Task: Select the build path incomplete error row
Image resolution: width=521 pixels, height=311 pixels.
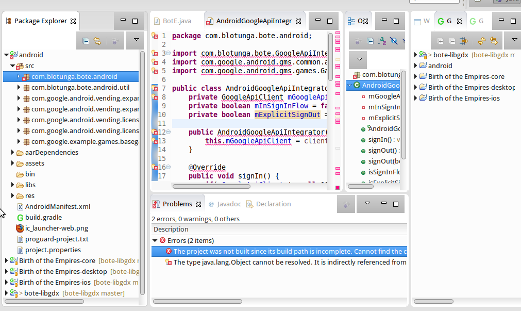Action: (x=279, y=252)
